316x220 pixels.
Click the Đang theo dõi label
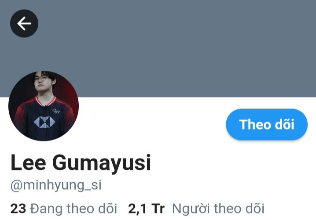tap(73, 209)
